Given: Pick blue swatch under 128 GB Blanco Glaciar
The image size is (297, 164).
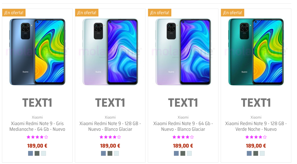Looking at the screenshot, I should (x=104, y=154).
